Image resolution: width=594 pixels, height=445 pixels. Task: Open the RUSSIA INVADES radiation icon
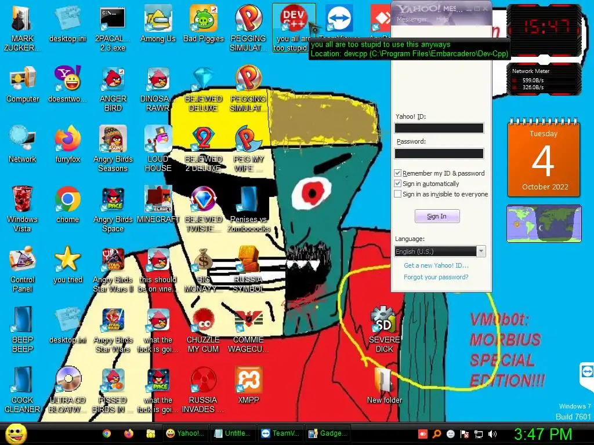203,389
